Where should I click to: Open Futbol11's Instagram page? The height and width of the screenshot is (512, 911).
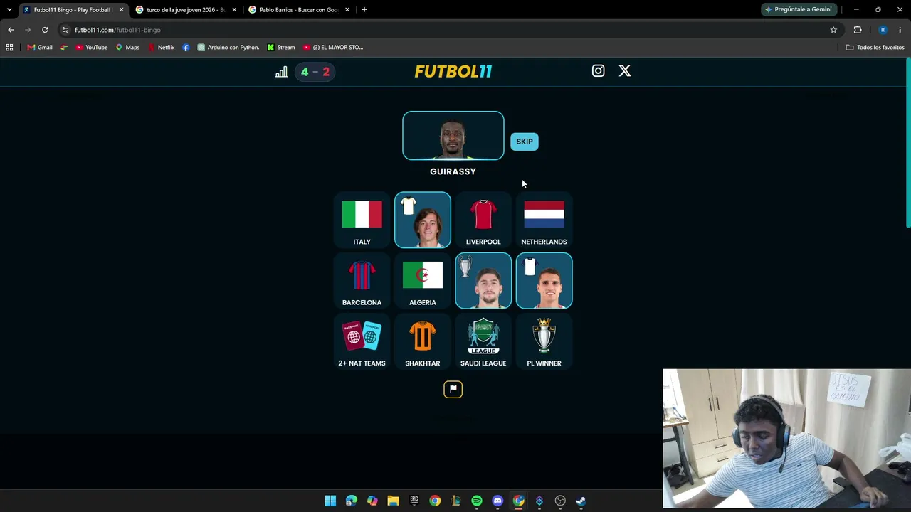click(x=598, y=71)
